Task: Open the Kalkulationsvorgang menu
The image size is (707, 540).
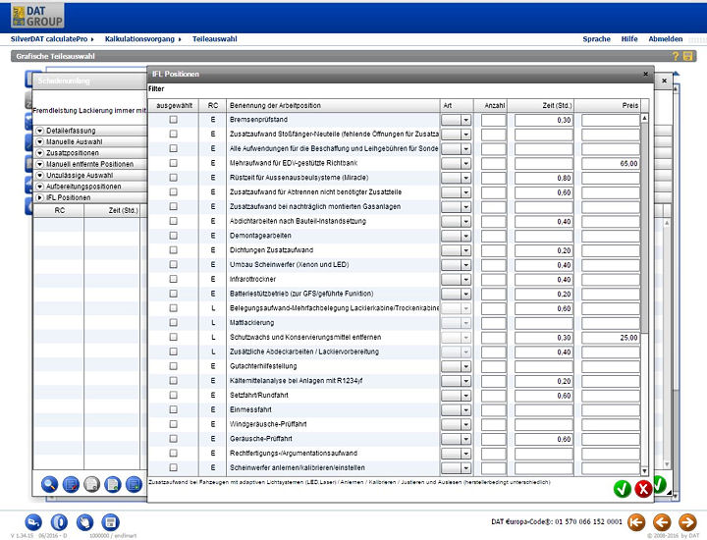Action: (x=142, y=39)
